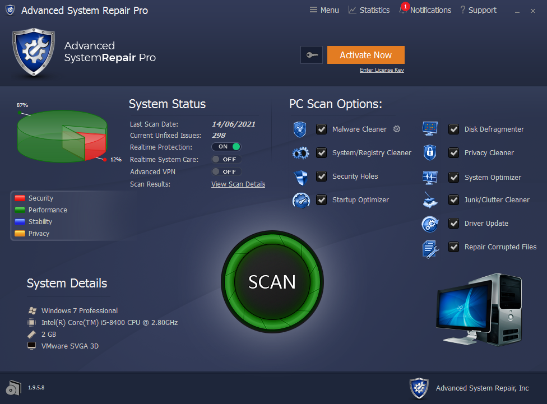The image size is (547, 404).
Task: Click the Advanced System Repair shield logo
Action: 34,52
